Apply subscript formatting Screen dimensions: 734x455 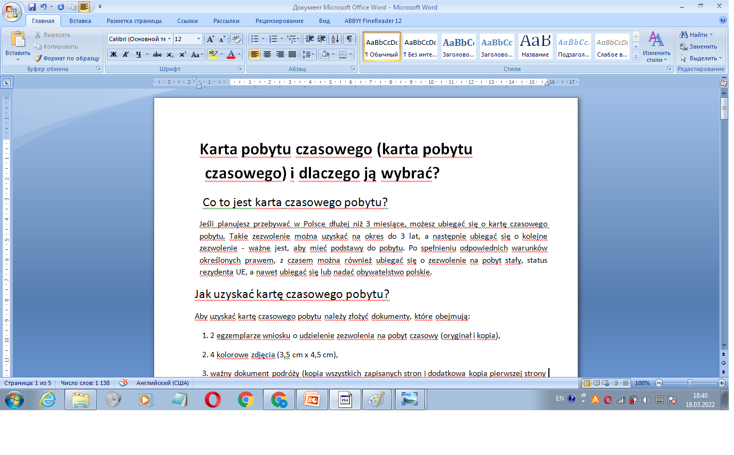[x=170, y=54]
